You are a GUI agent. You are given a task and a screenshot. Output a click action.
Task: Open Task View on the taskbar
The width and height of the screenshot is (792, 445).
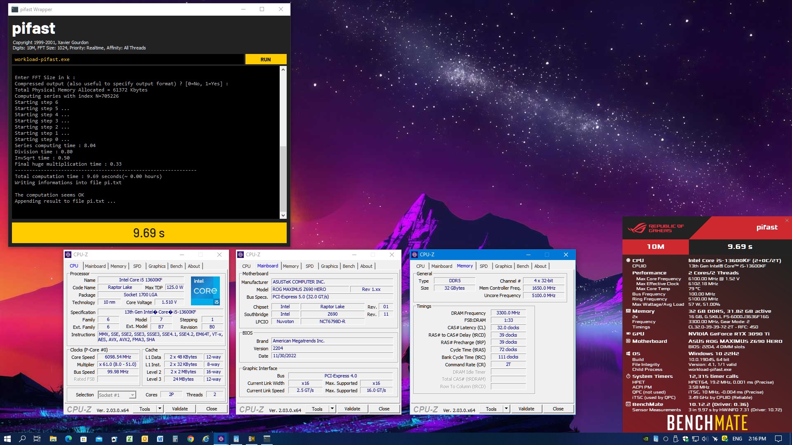(37, 439)
